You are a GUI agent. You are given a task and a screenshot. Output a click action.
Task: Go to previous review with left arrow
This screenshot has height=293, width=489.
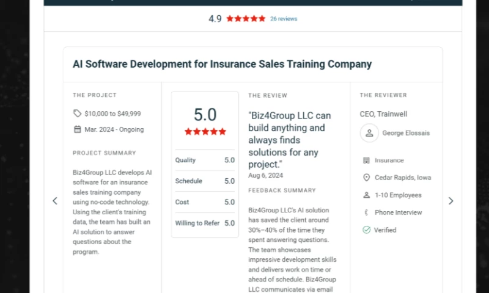tap(55, 201)
